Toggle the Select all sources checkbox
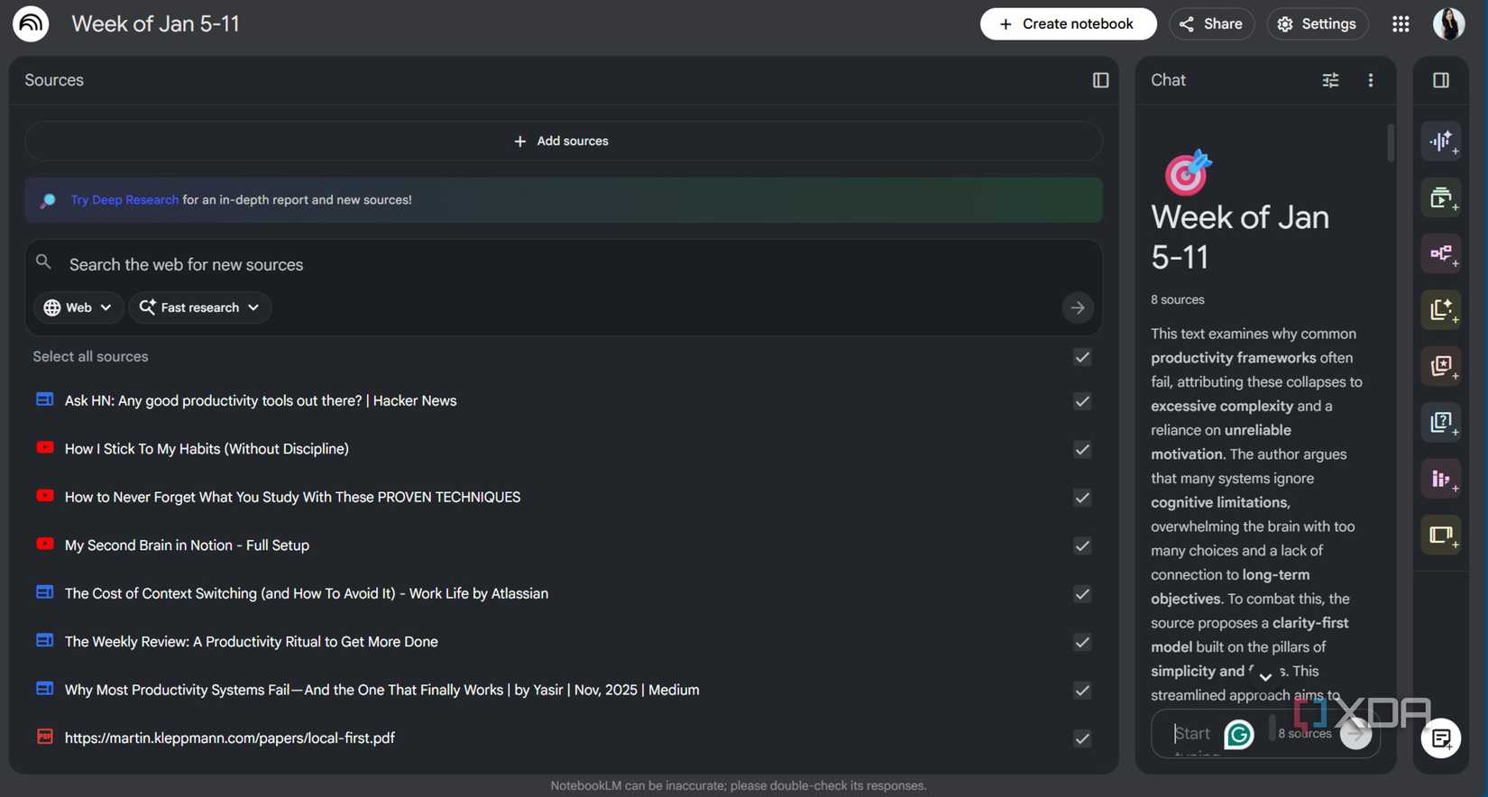The image size is (1488, 797). click(x=1082, y=357)
